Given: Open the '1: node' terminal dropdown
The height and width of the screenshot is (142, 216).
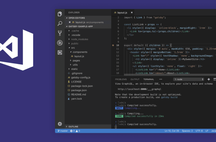Looking at the screenshot, I should (188, 79).
